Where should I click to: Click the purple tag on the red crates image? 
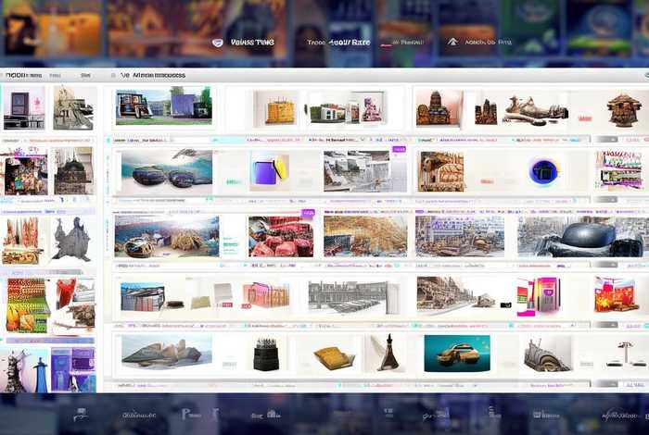click(x=309, y=213)
